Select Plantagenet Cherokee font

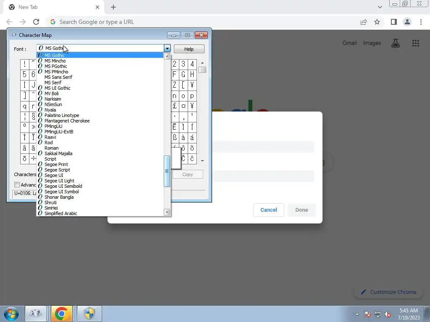pos(100,121)
